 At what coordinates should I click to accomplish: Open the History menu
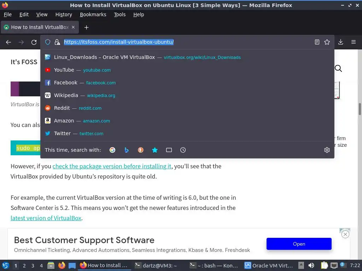click(64, 14)
